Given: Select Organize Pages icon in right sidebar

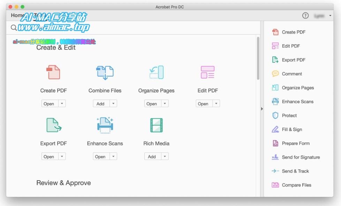Looking at the screenshot, I should pyautogui.click(x=275, y=87).
